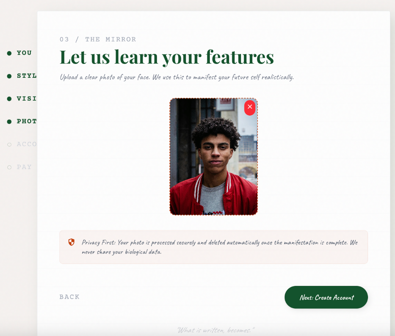Go BACK to the previous step
This screenshot has width=395, height=336.
coord(69,297)
